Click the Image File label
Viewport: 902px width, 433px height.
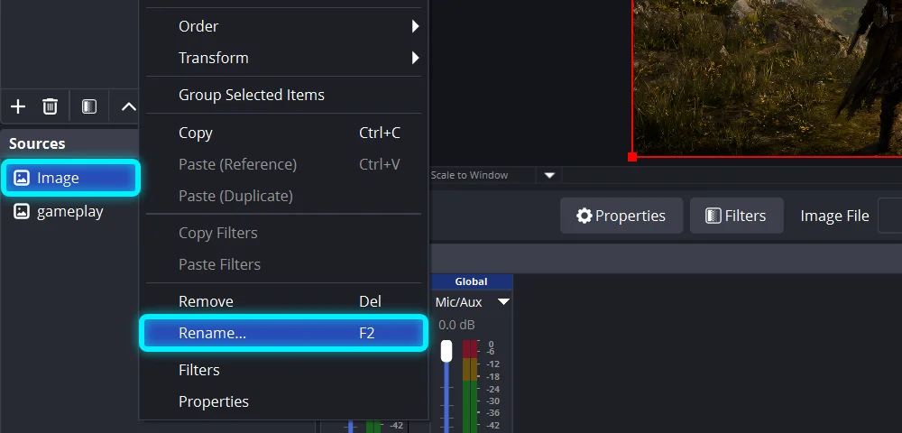pos(834,216)
